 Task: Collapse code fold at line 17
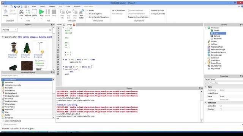pyautogui.click(x=63, y=67)
